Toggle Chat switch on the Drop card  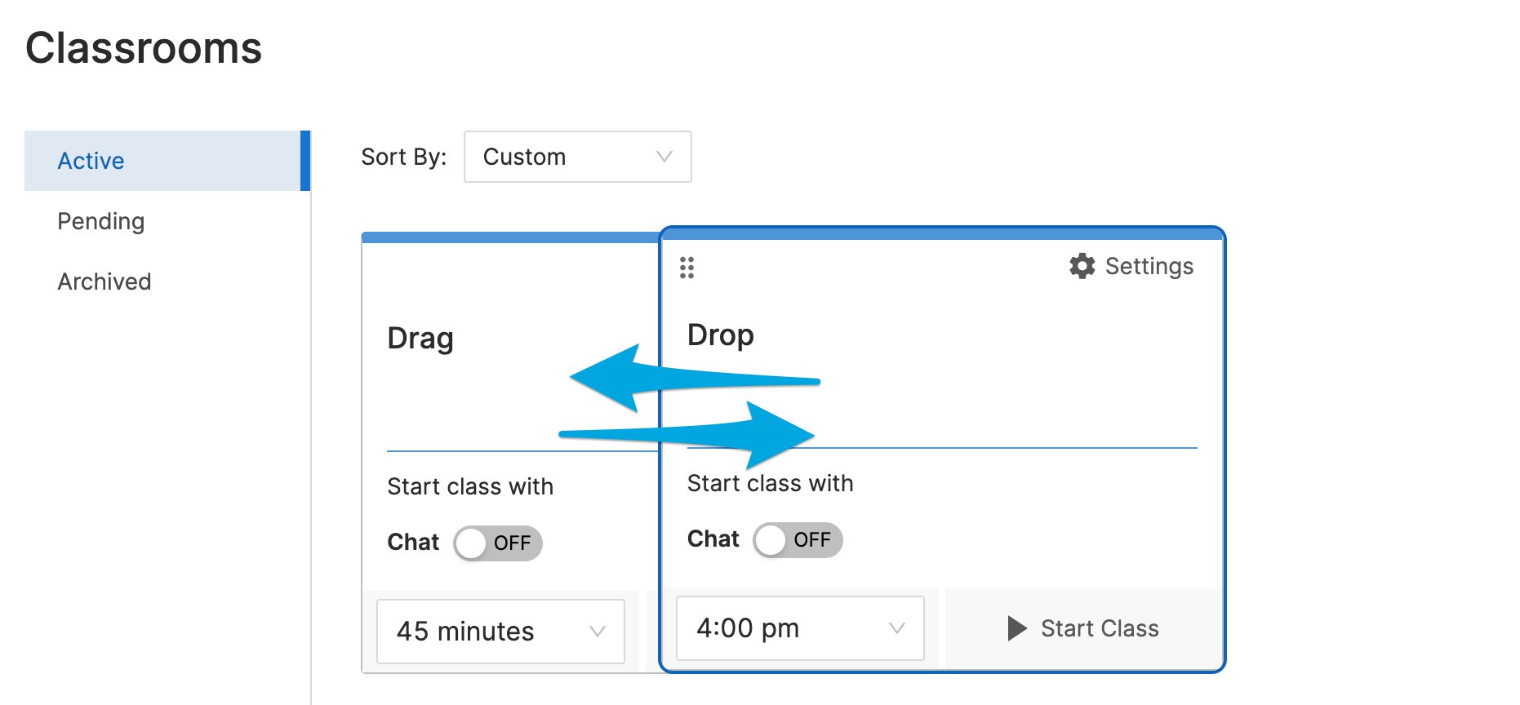point(798,540)
